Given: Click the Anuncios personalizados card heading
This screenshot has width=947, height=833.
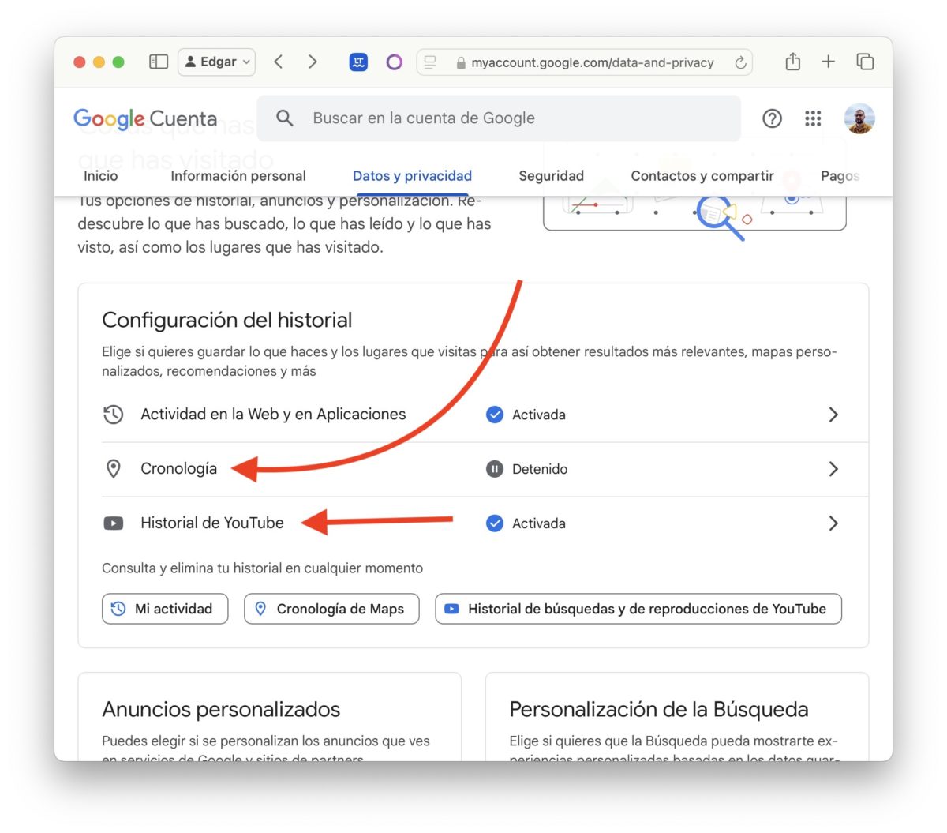Looking at the screenshot, I should 221,709.
